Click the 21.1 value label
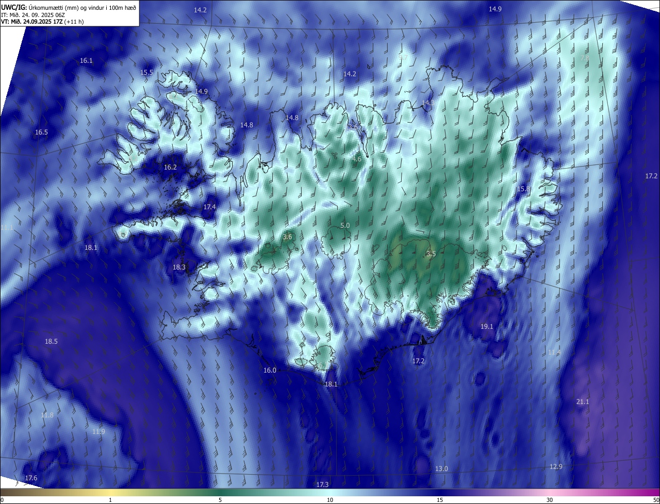 [x=582, y=402]
